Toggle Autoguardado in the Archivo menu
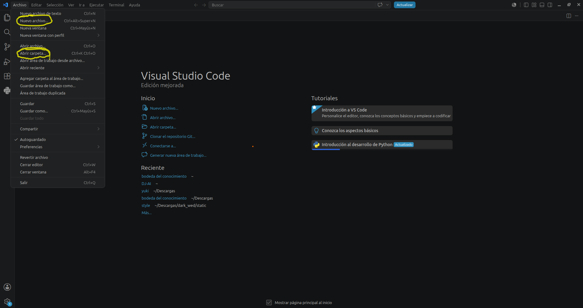This screenshot has width=583, height=308. coord(58,140)
